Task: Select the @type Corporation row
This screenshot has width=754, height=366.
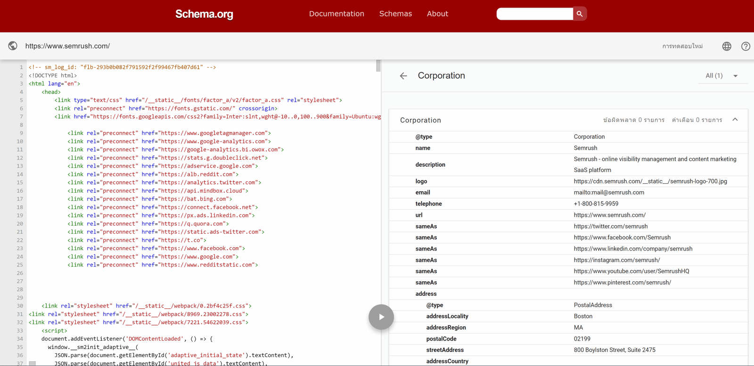Action: [x=568, y=137]
